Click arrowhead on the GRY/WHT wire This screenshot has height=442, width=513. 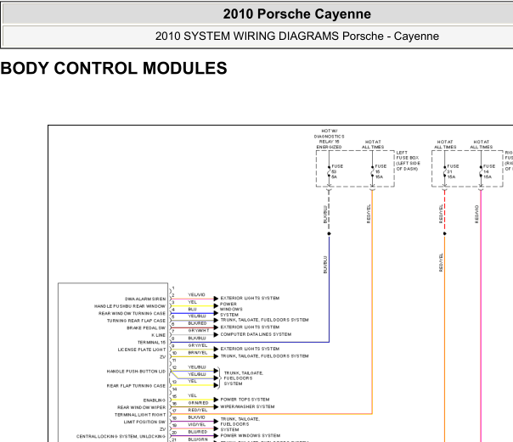(216, 335)
